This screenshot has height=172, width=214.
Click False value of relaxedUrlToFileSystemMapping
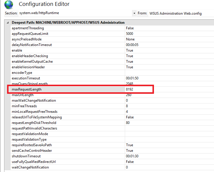pyautogui.click(x=130, y=117)
